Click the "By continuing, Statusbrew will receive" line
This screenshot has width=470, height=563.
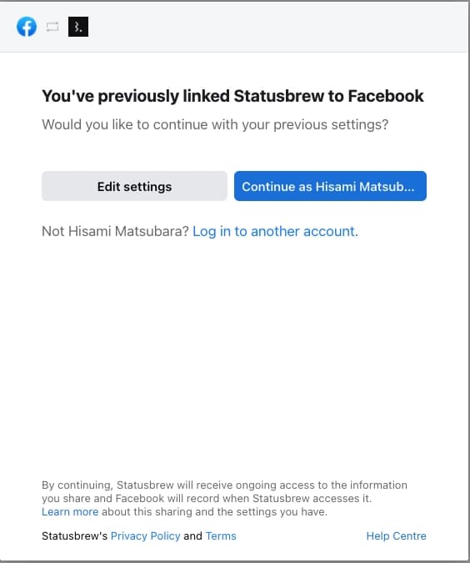[224, 485]
